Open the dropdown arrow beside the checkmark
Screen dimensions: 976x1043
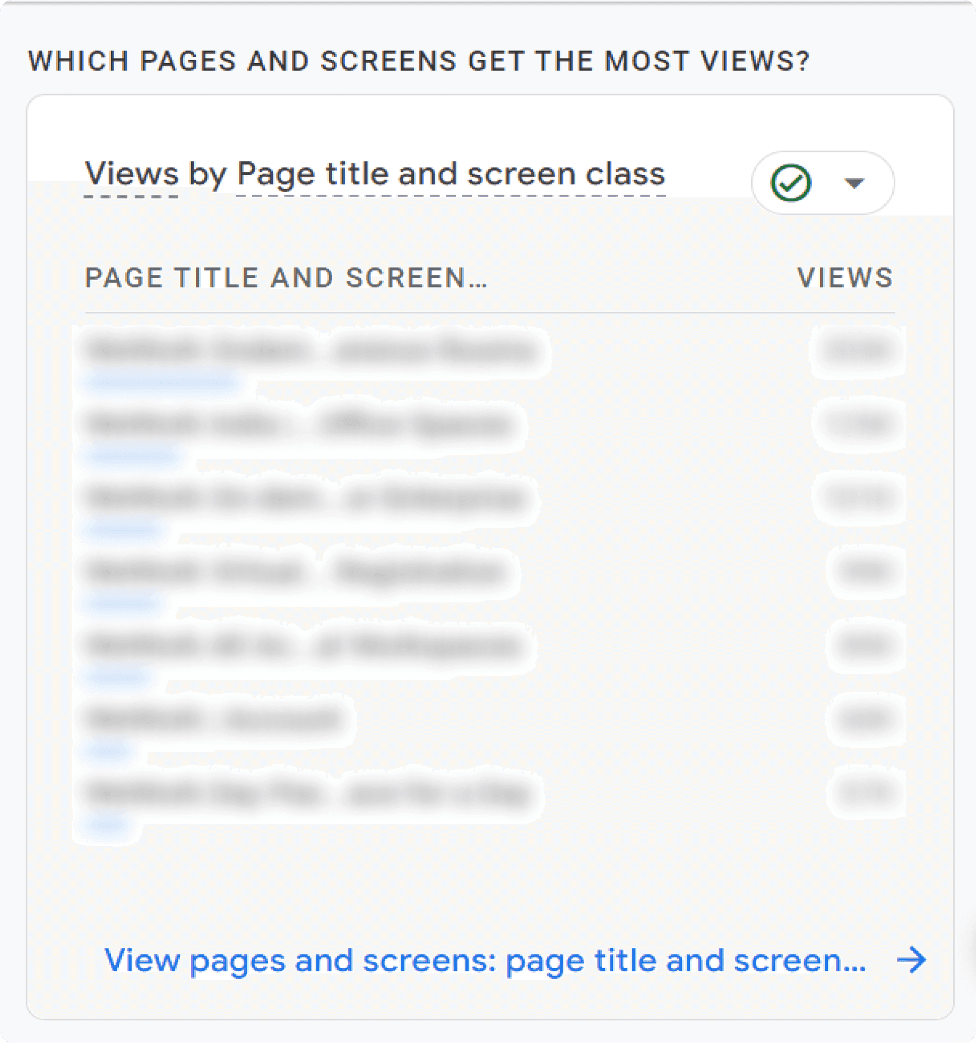click(x=854, y=183)
